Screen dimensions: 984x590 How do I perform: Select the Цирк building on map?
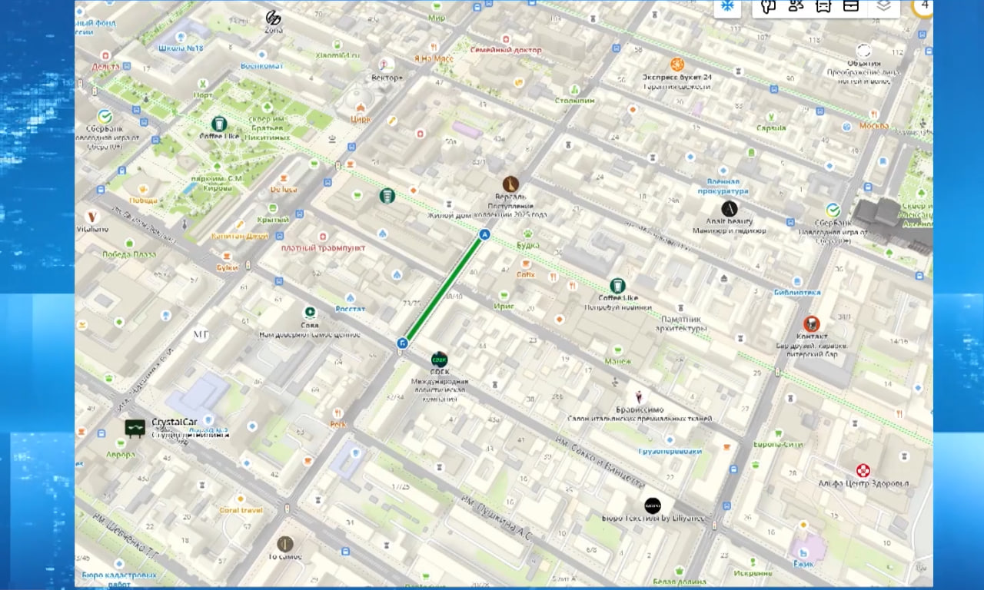tap(360, 106)
